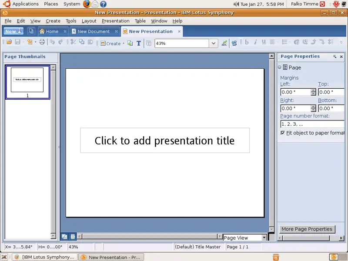The image size is (348, 261).
Task: Open the Tools menu
Action: 71,21
